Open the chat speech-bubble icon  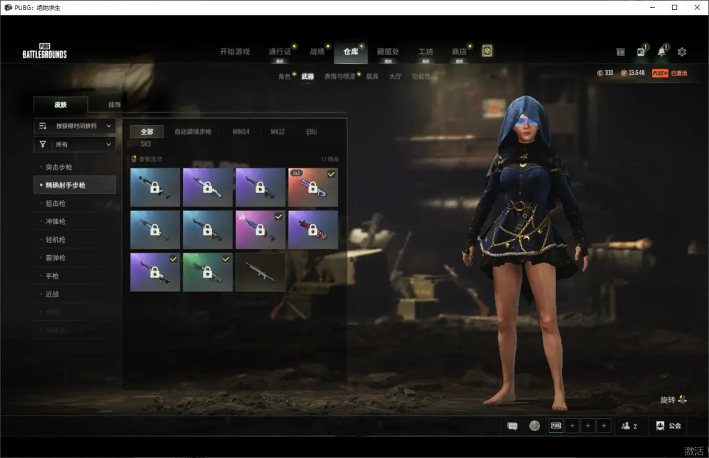[x=512, y=426]
